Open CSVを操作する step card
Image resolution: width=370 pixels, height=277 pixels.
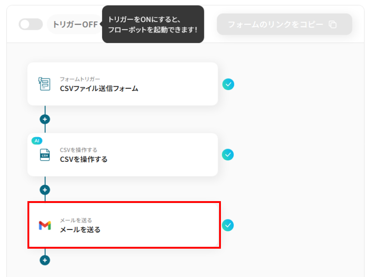(x=123, y=154)
